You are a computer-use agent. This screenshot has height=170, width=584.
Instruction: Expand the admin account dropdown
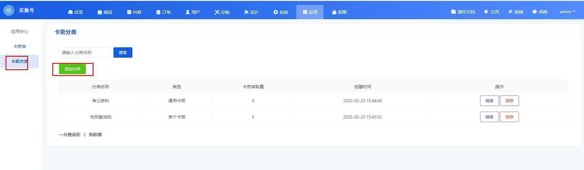(x=567, y=12)
